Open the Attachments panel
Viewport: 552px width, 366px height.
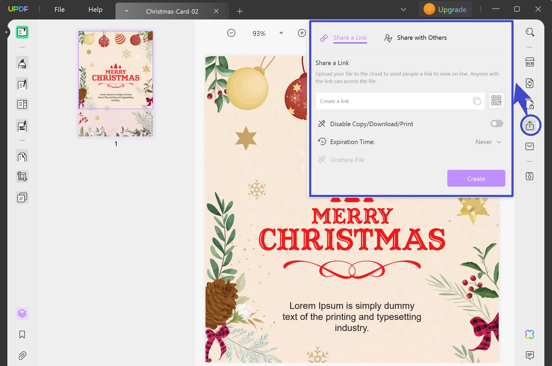point(22,355)
